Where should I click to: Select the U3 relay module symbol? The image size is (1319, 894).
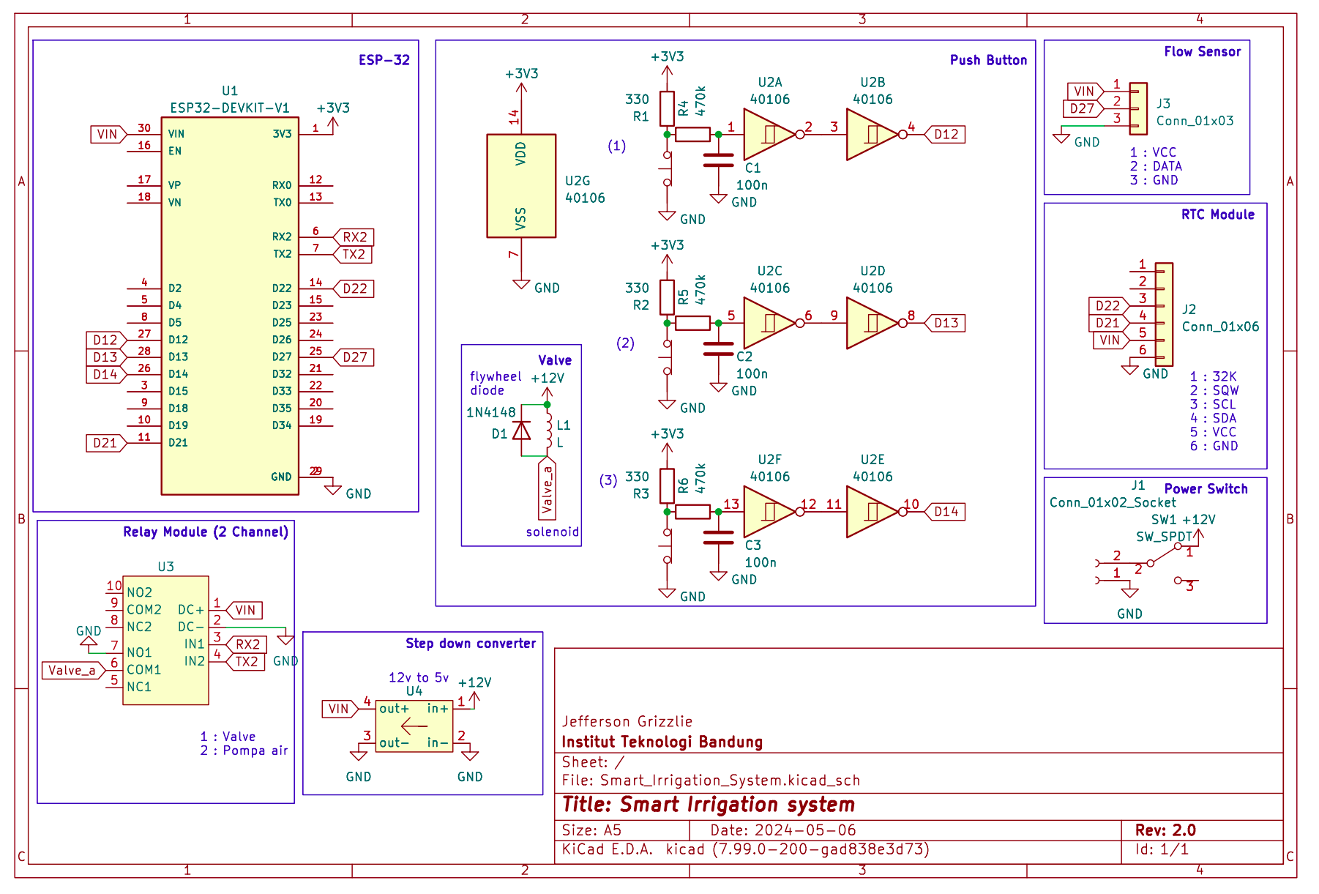pyautogui.click(x=165, y=641)
